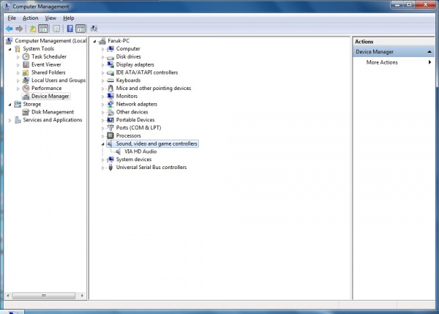This screenshot has width=439, height=314.
Task: Select Disk Management label in the tree
Action: (53, 112)
